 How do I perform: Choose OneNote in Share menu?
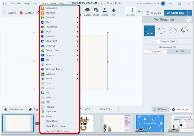coord(60,36)
